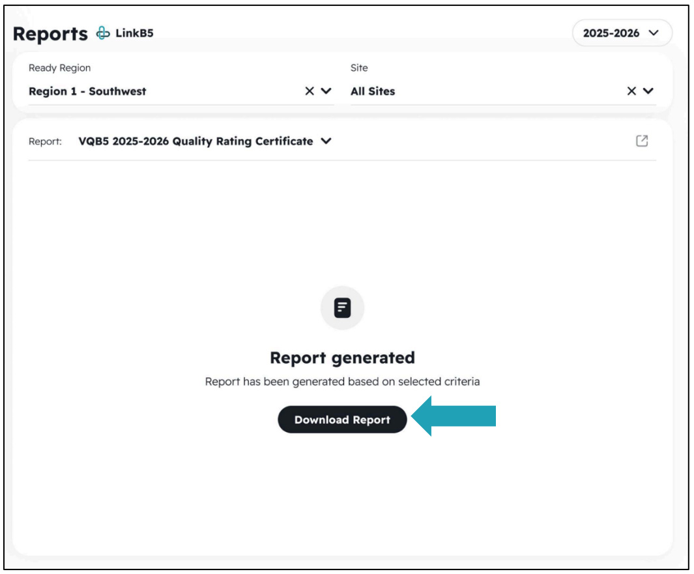The height and width of the screenshot is (574, 694).
Task: Clear the Ready Region selection
Action: click(x=310, y=91)
